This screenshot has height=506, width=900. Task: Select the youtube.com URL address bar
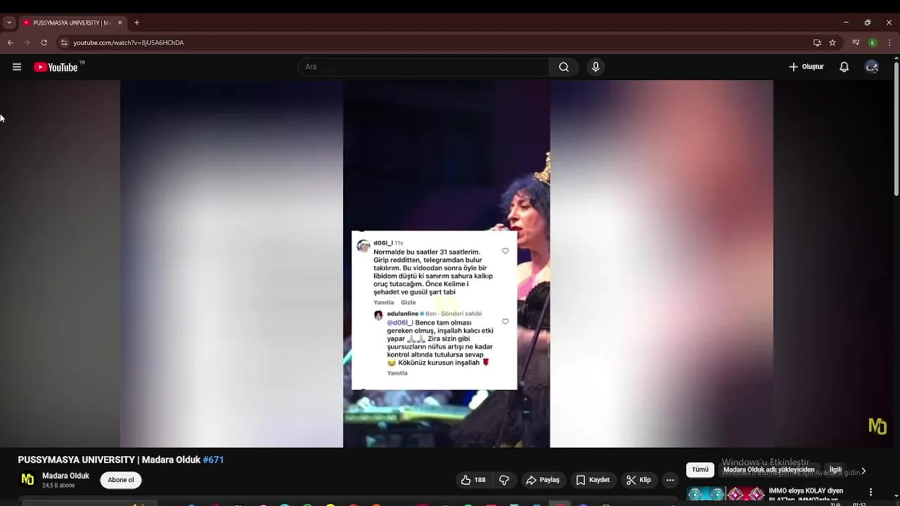129,43
